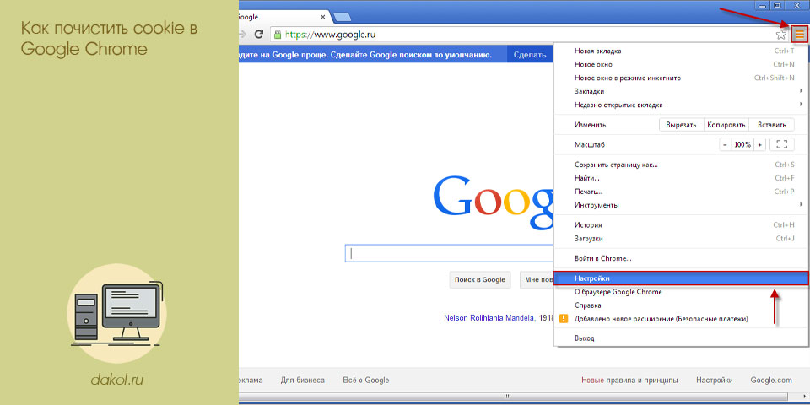Expand the 'Закладки' submenu
The height and width of the screenshot is (405, 810).
(681, 91)
